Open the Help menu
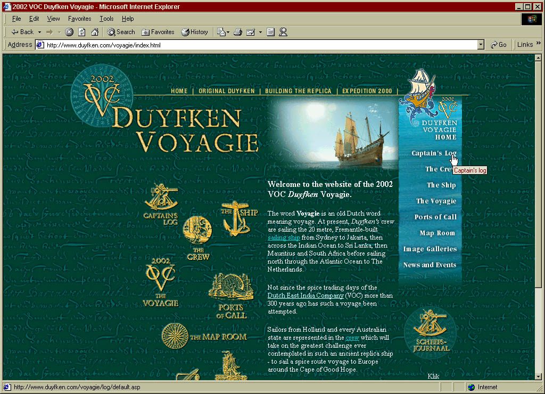Screen dimensions: 545x394 128,19
